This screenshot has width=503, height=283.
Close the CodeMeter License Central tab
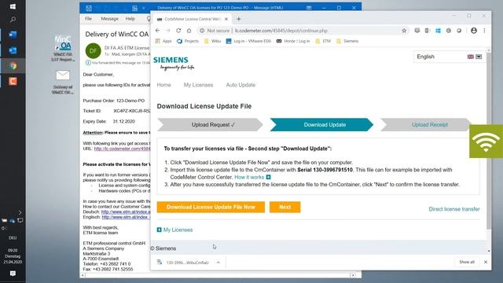pyautogui.click(x=226, y=19)
